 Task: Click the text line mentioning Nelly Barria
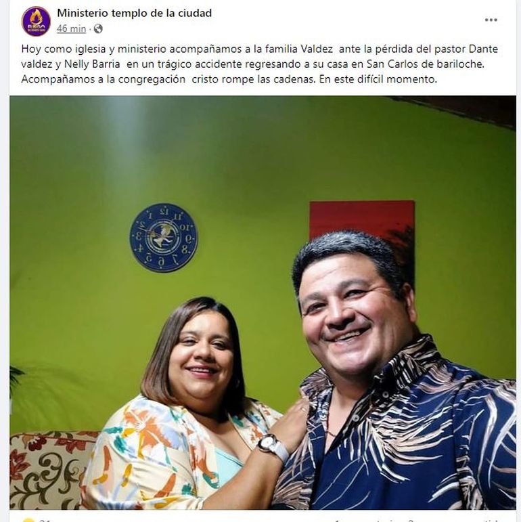pos(253,64)
